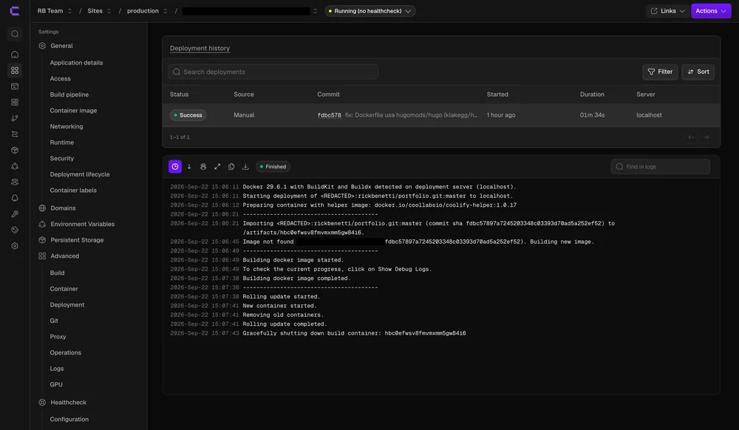Open the servers stack icon in rail
Image resolution: width=739 pixels, height=430 pixels.
(15, 102)
